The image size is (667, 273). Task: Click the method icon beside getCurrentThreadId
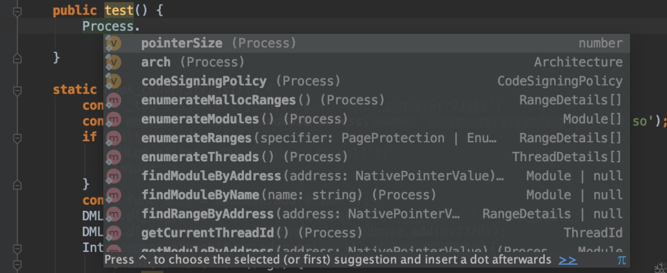click(113, 232)
